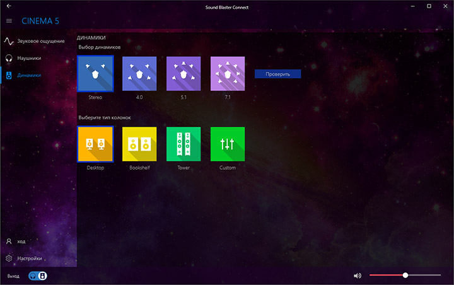Viewport: 454px width, 285px height.
Task: Open the ход user account entry
Action: (38, 241)
